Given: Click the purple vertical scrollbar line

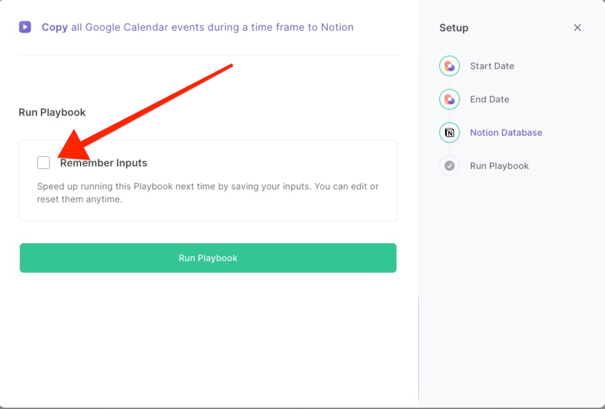Looking at the screenshot, I should click(419, 348).
